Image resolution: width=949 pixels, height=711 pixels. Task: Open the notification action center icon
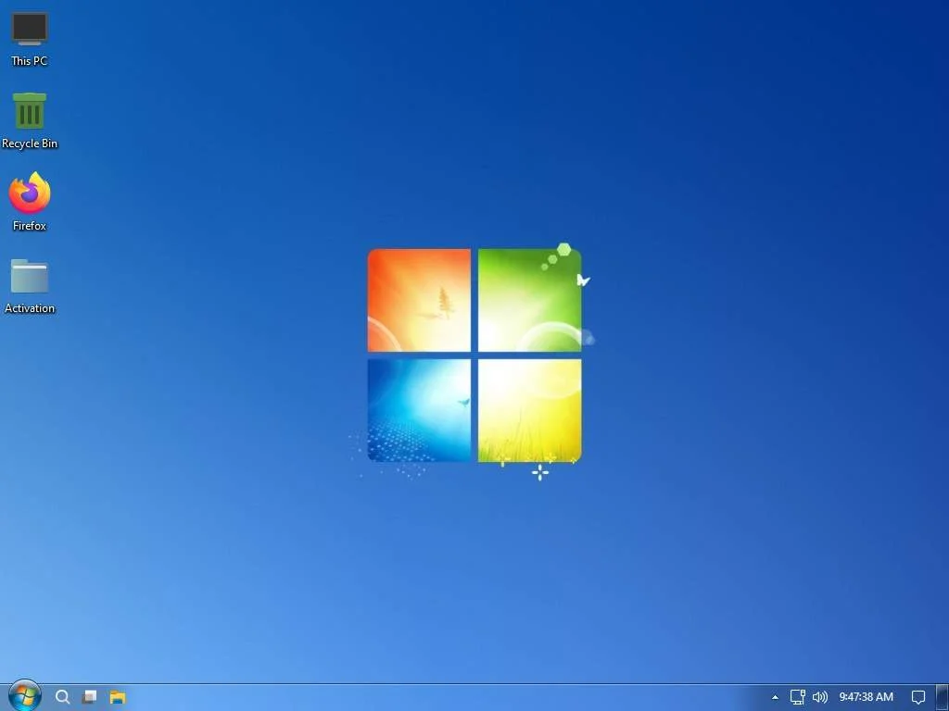click(918, 698)
